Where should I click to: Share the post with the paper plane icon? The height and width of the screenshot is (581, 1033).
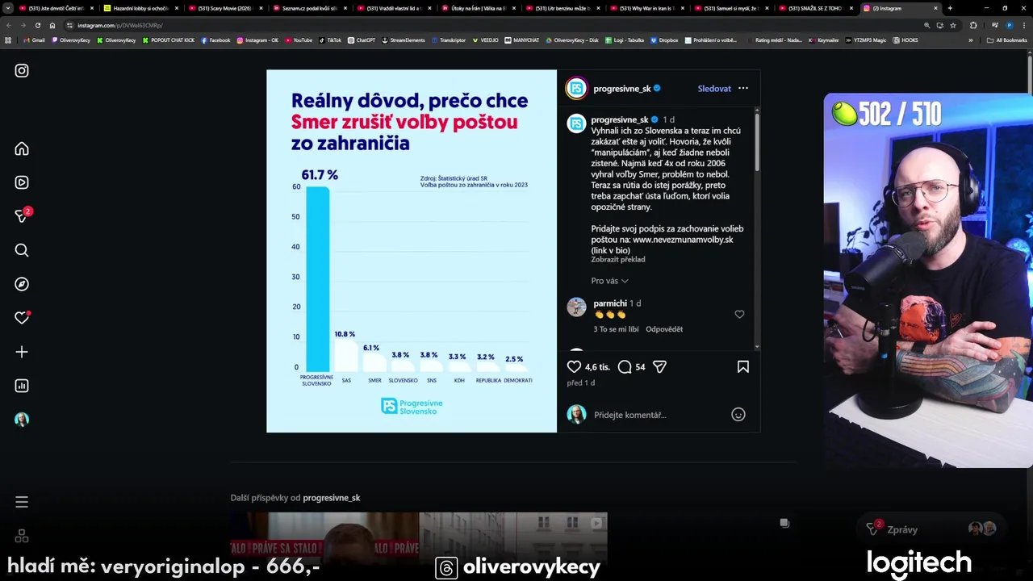(659, 367)
